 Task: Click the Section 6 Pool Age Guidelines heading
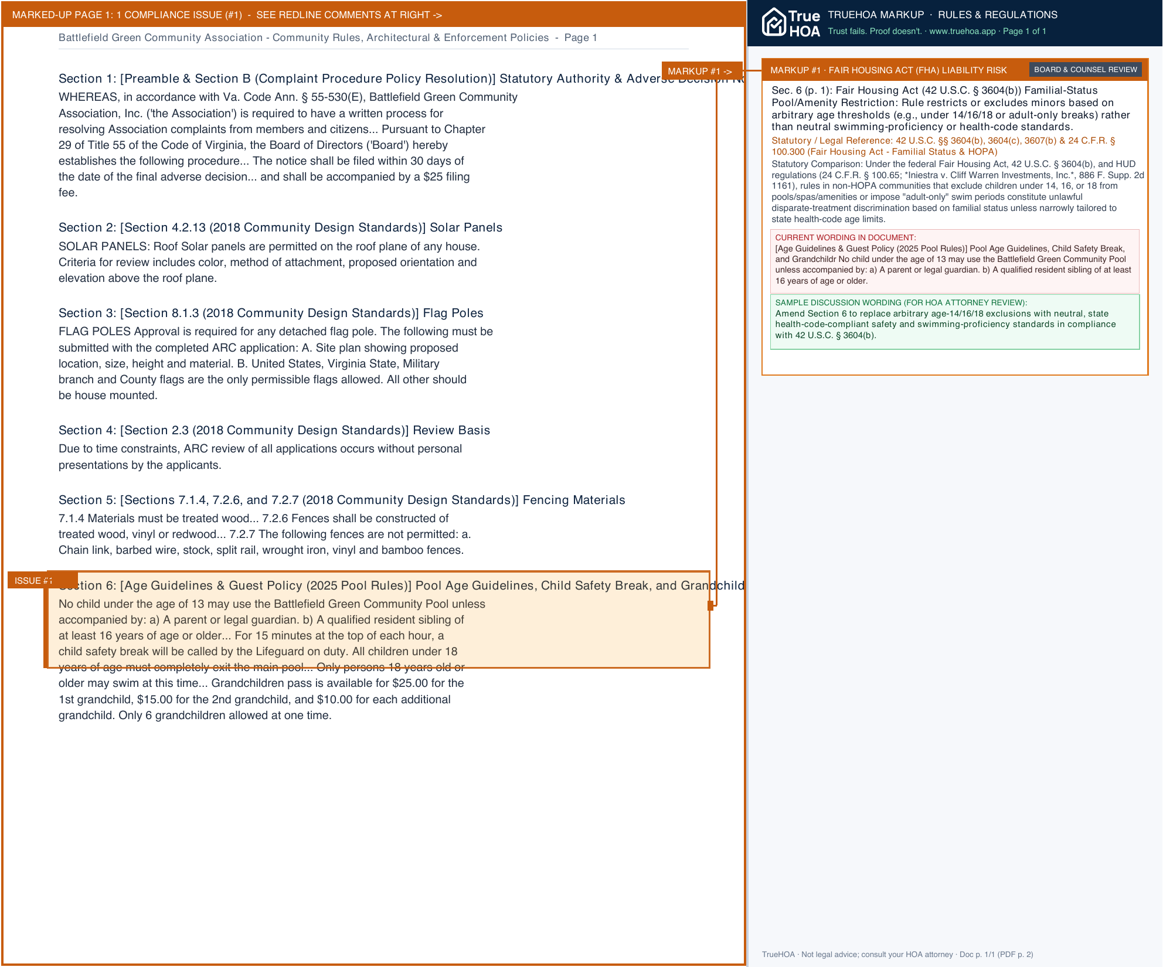(402, 585)
